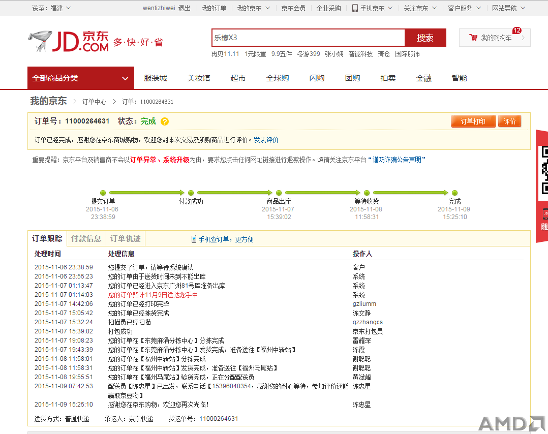Click the 商品出库 progress step marker
The image size is (548, 434).
pos(279,193)
